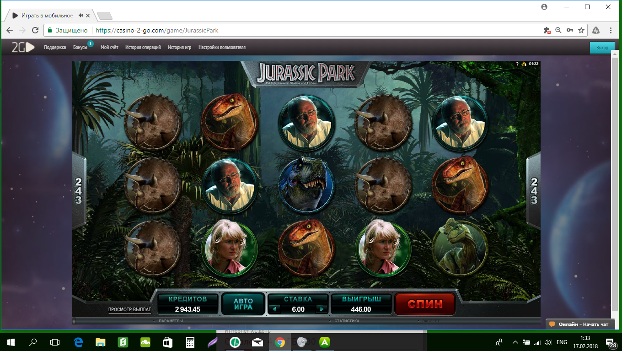Image resolution: width=622 pixels, height=351 pixels.
Task: Open Mail app from taskbar
Action: coord(257,342)
